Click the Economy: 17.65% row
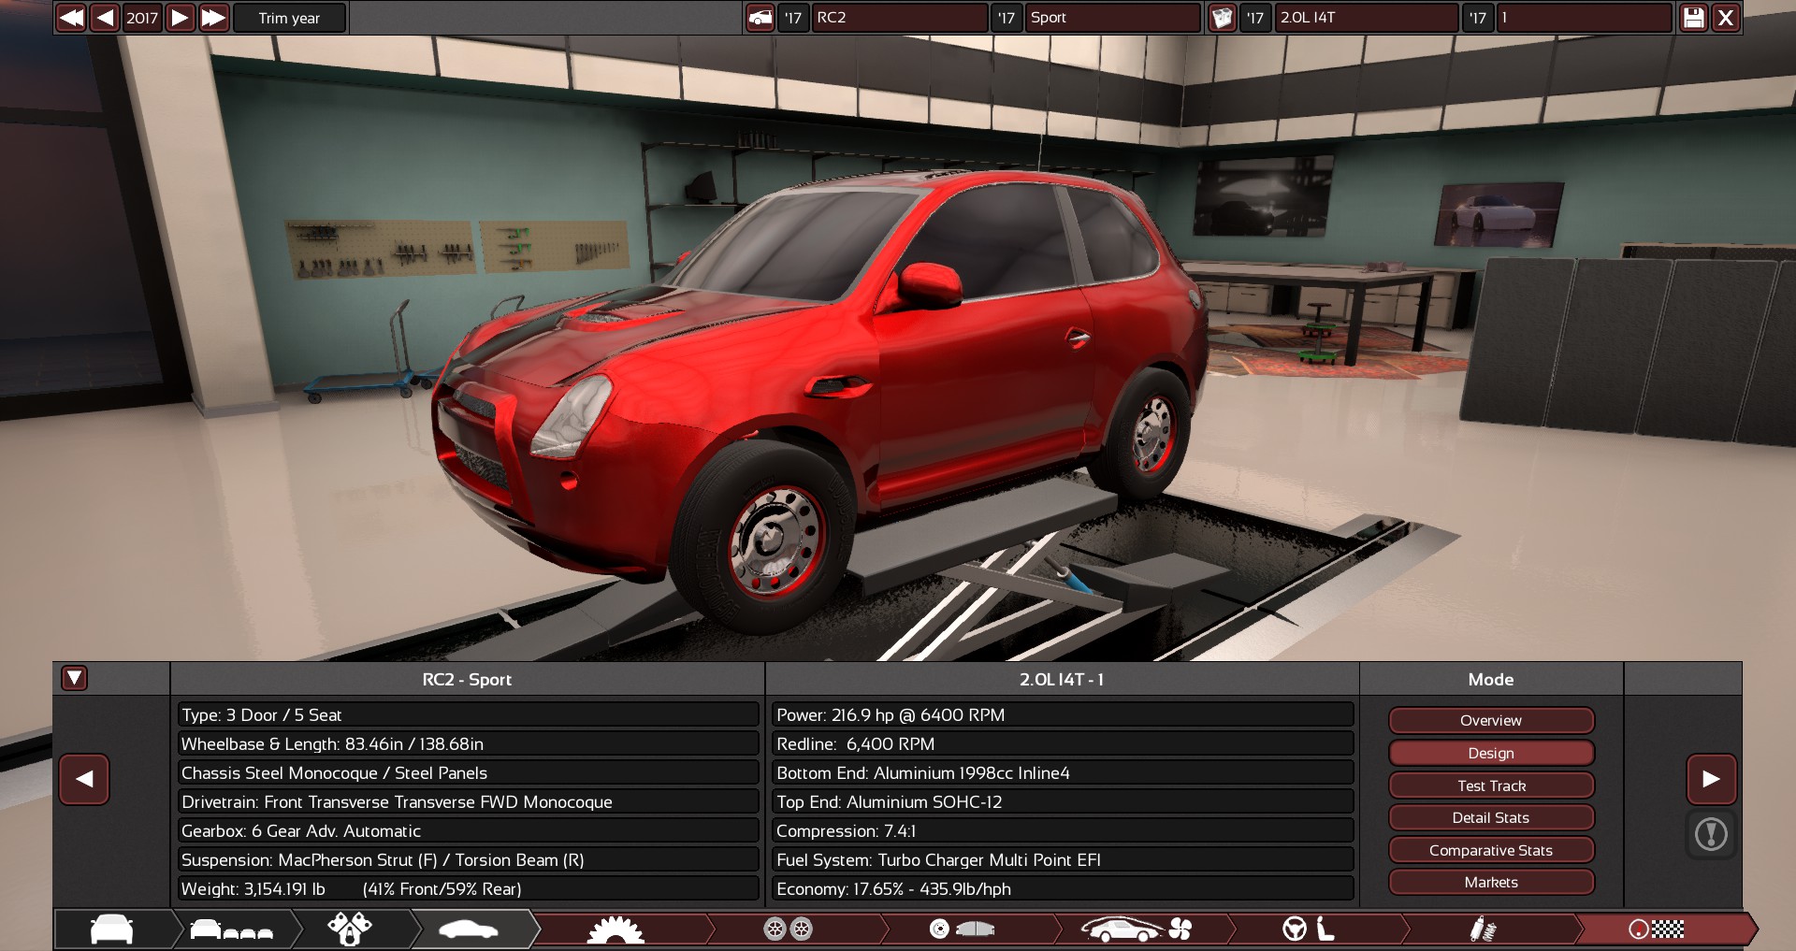 click(1063, 888)
